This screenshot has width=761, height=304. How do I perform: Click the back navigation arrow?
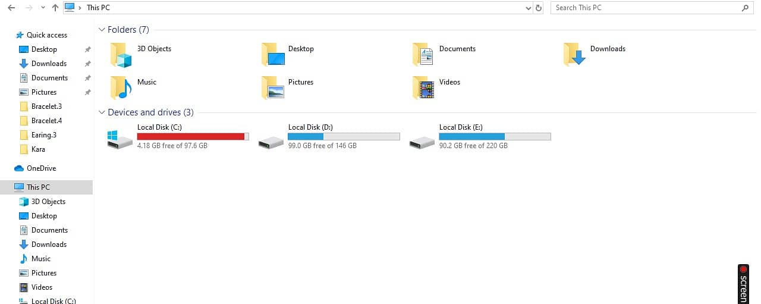pos(11,8)
